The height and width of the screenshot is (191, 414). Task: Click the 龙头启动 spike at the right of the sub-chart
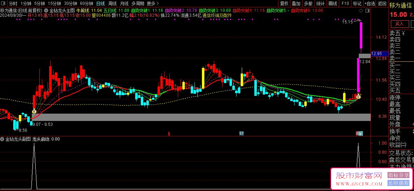pos(359,155)
